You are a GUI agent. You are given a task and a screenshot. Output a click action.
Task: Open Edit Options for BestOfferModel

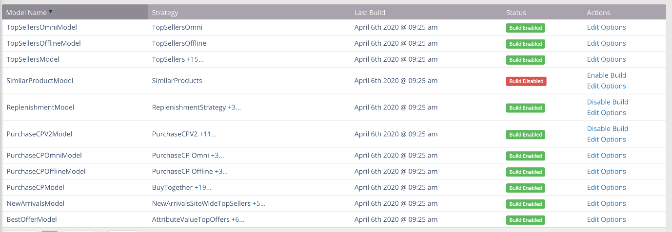pyautogui.click(x=606, y=220)
